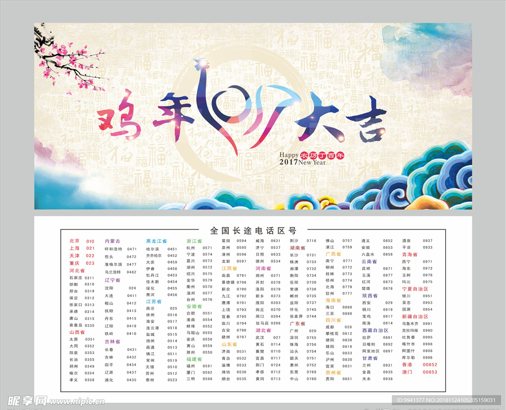506x410 pixels.
Task: Click the '云南省' province heading
Action: [x=370, y=261]
